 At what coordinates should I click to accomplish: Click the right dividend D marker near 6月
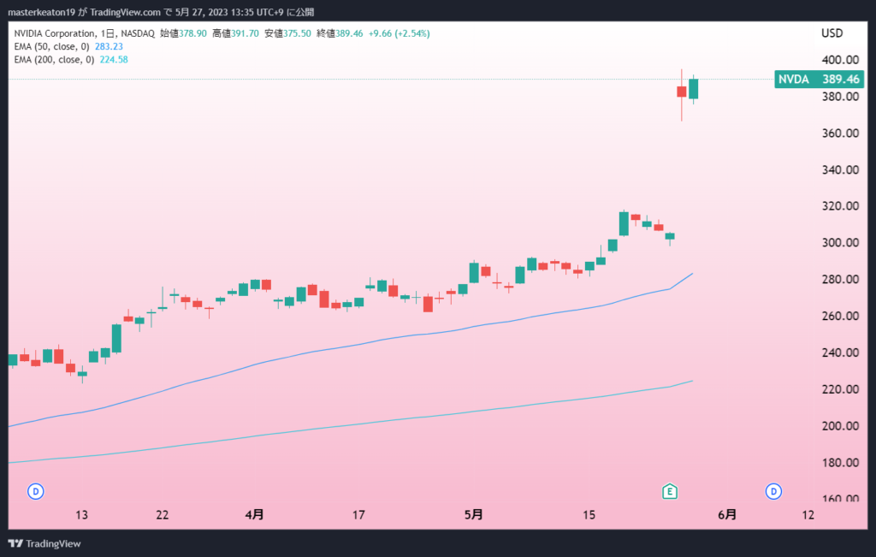pos(773,492)
